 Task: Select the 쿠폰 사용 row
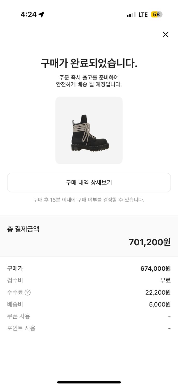click(x=89, y=316)
